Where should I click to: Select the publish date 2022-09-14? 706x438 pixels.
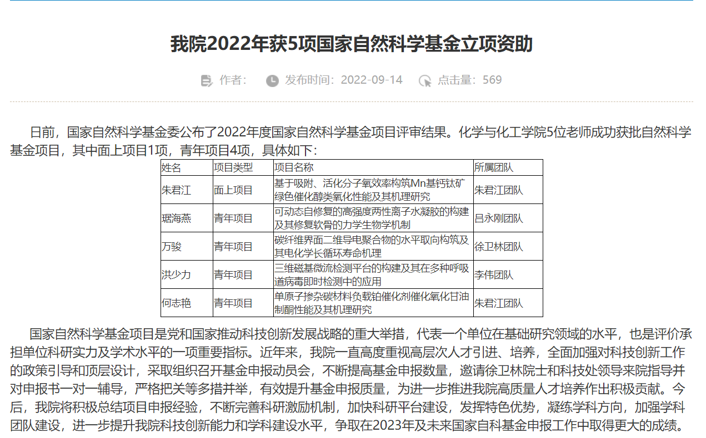click(x=371, y=80)
